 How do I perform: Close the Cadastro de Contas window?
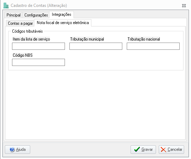184,5
